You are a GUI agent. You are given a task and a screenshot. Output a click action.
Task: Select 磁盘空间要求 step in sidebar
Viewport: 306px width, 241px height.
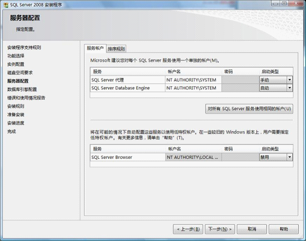coord(20,73)
